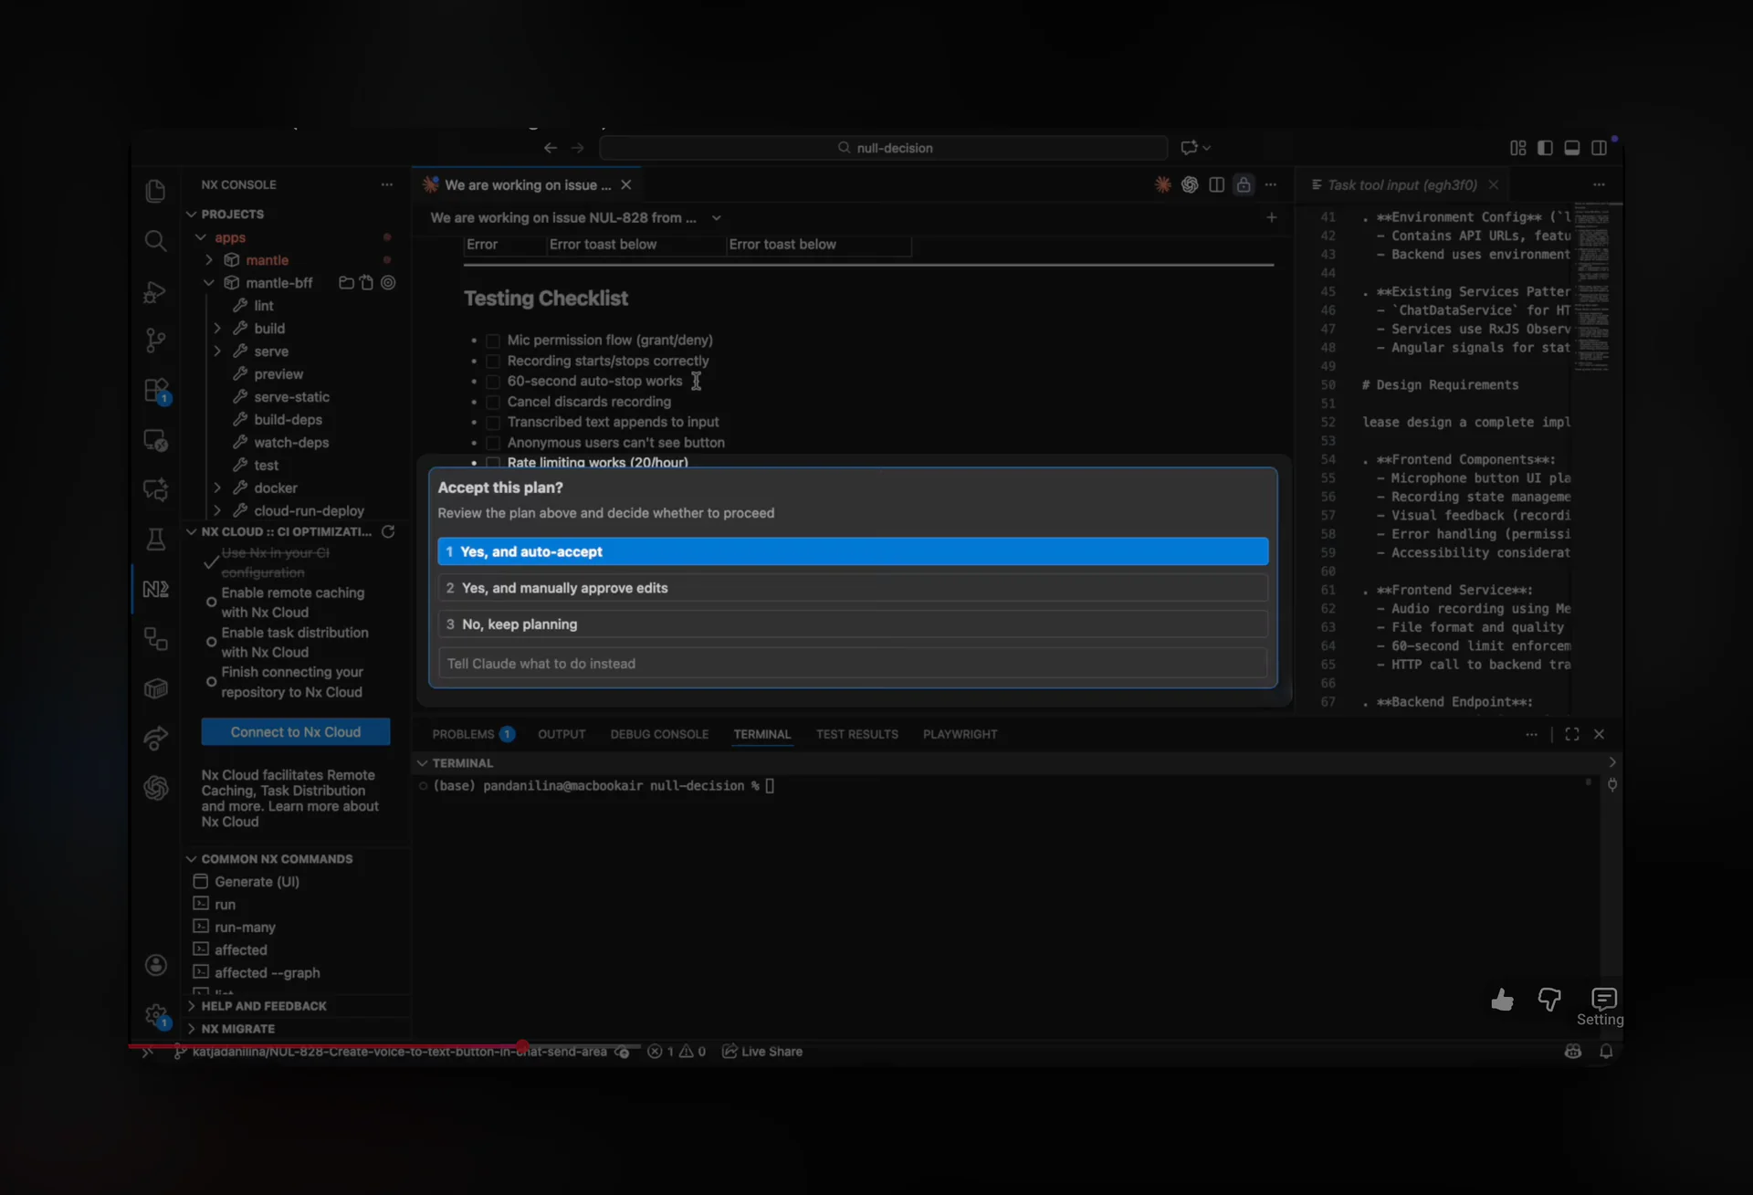Open the Search view in activity bar

point(155,240)
